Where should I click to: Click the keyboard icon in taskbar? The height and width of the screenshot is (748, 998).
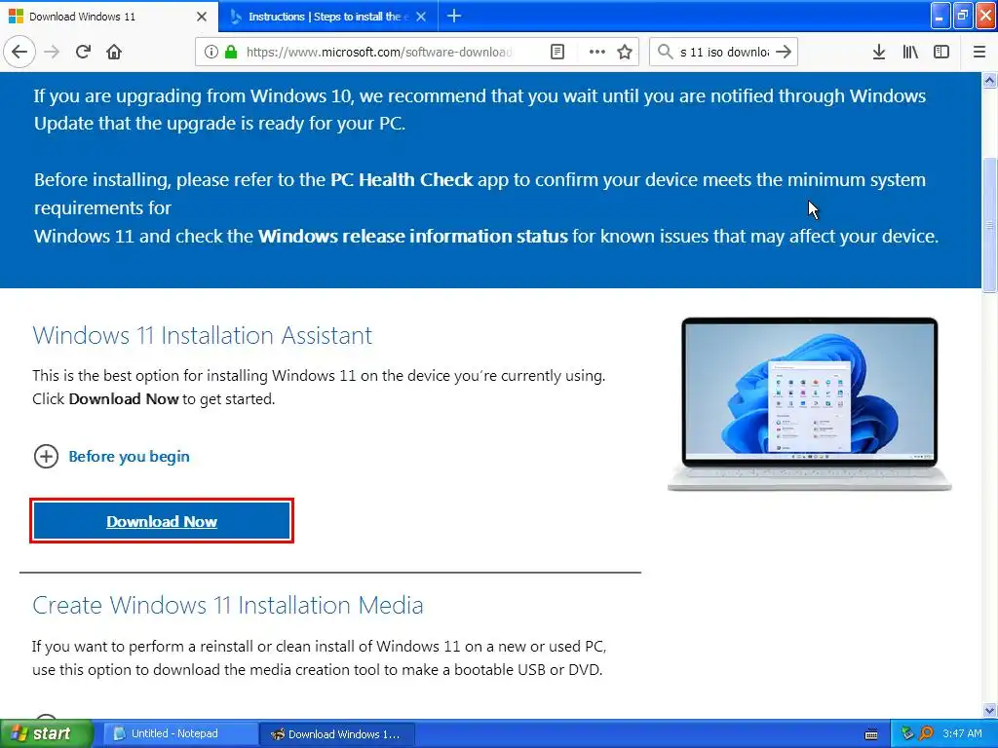(871, 734)
